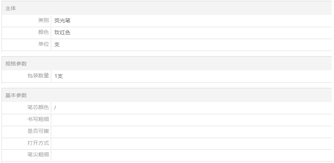Click the slash value beside 笔芯颜色

coord(55,108)
